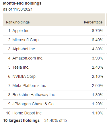Click the as of 11/30/2021 date
107x127 pixels.
coord(18,9)
